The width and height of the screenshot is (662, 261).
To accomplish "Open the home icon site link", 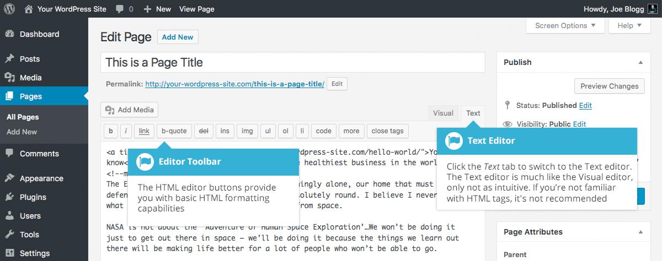I will 29,9.
